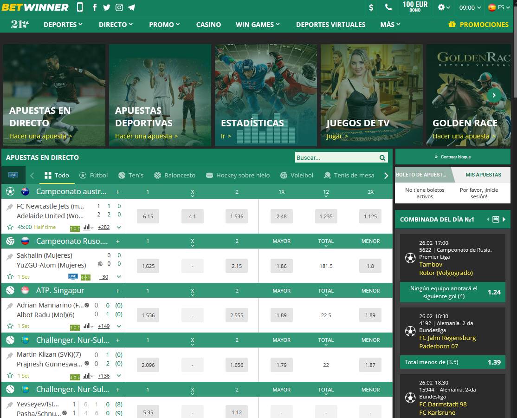The width and height of the screenshot is (517, 418).
Task: Click the dollar payments icon
Action: point(371,7)
